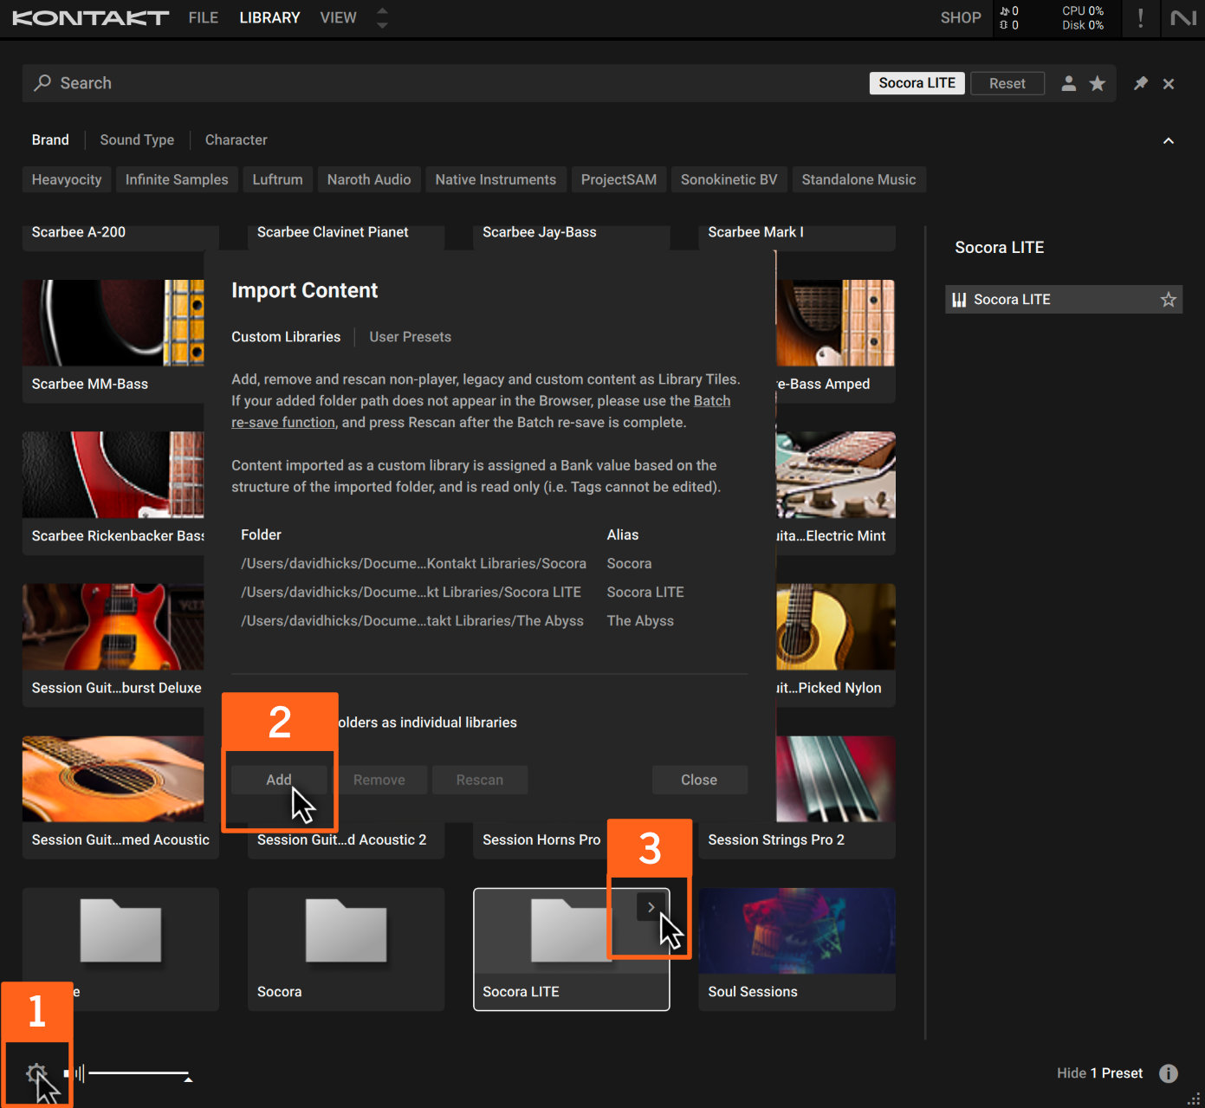
Task: Click the user content person icon
Action: (1069, 83)
